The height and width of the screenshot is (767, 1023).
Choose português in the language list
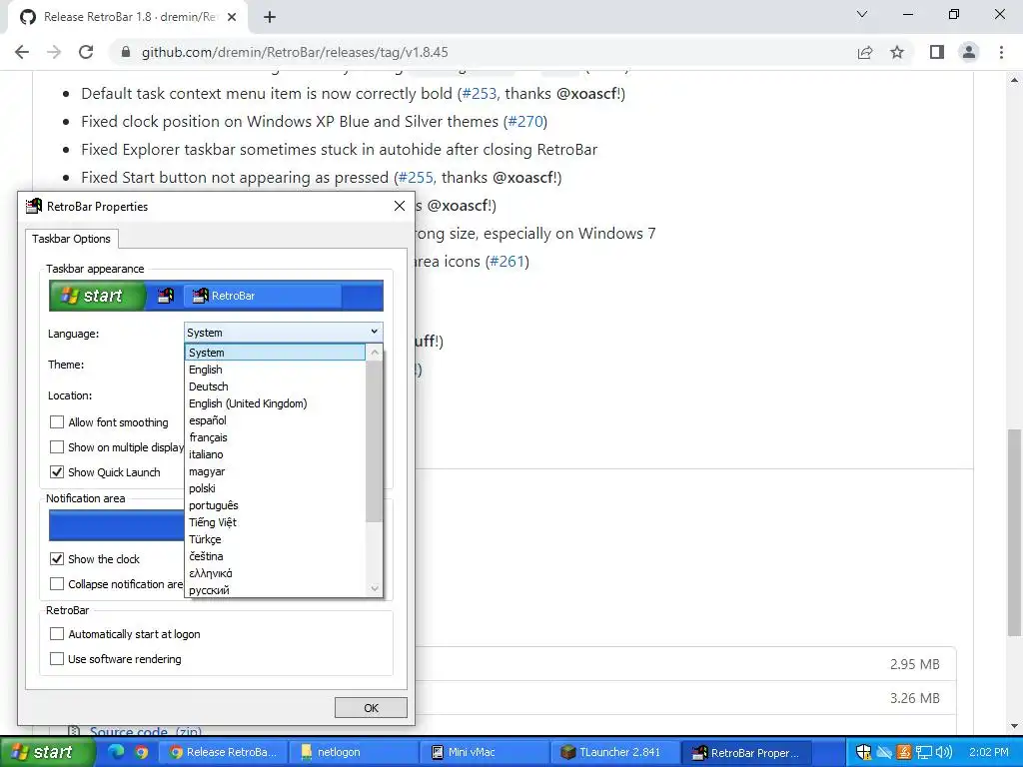(x=275, y=504)
